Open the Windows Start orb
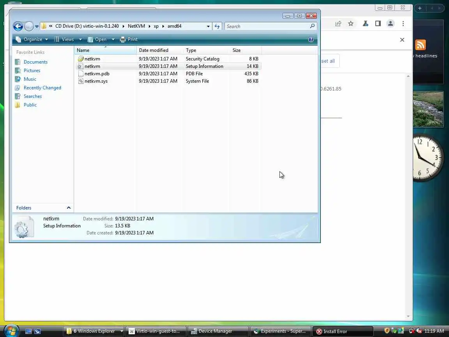The height and width of the screenshot is (337, 449). pyautogui.click(x=11, y=330)
